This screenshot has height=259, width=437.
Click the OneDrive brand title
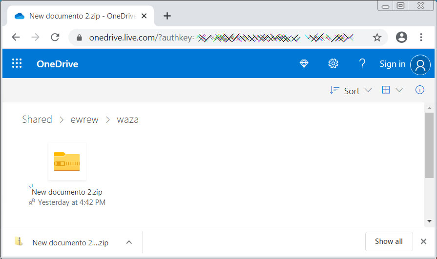58,64
